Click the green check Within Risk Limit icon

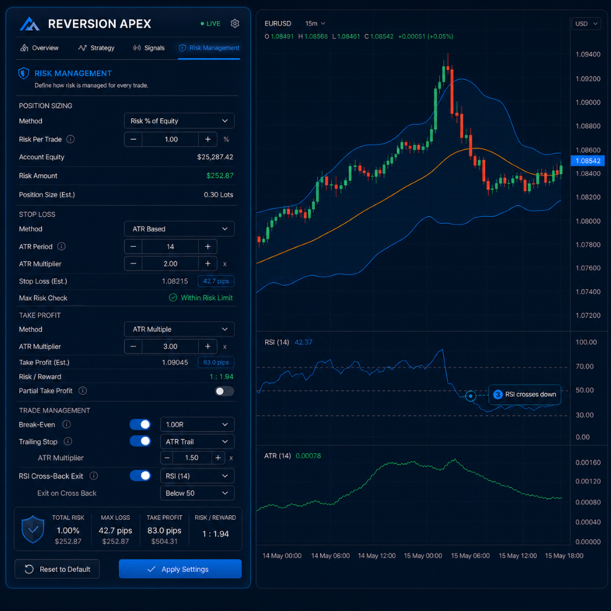[173, 298]
